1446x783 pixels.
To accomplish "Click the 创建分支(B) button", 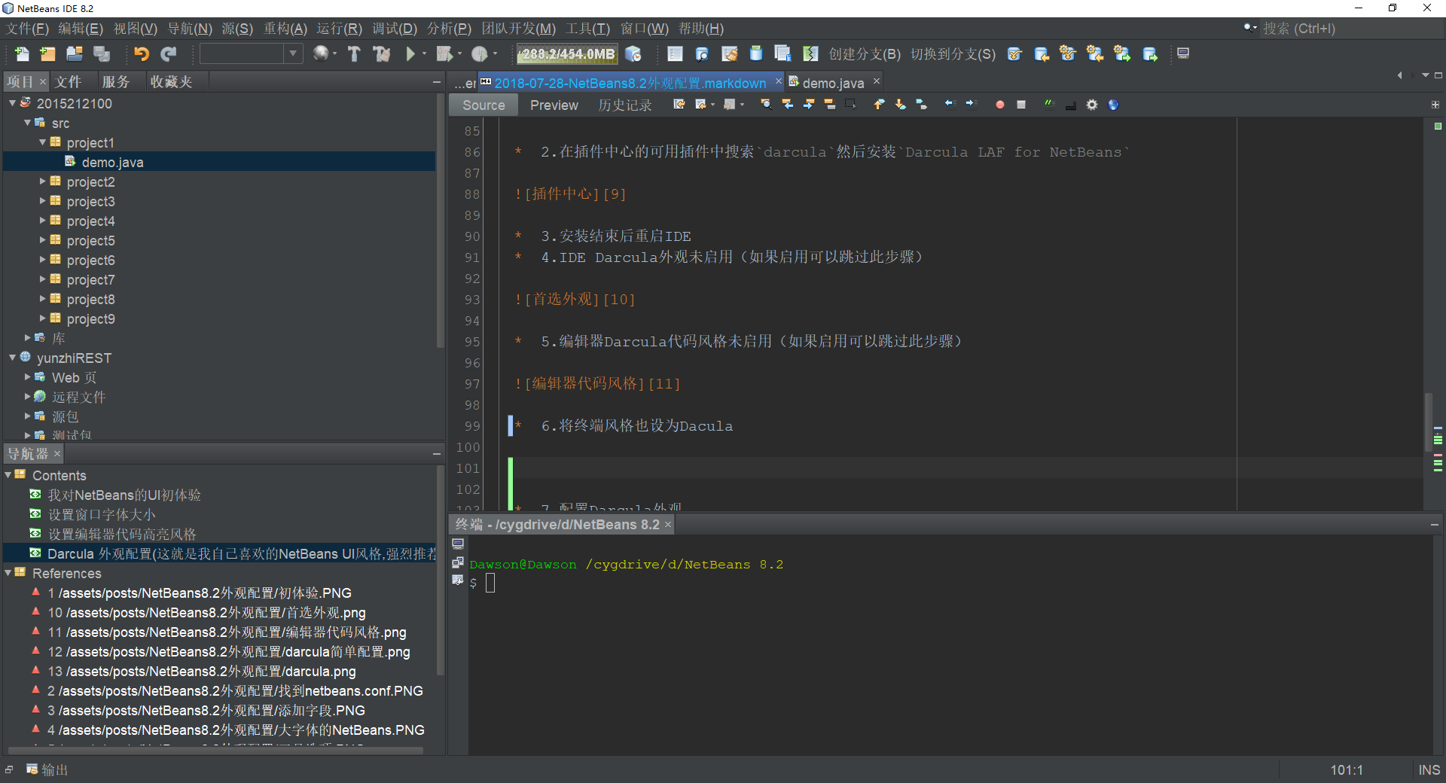I will (864, 54).
